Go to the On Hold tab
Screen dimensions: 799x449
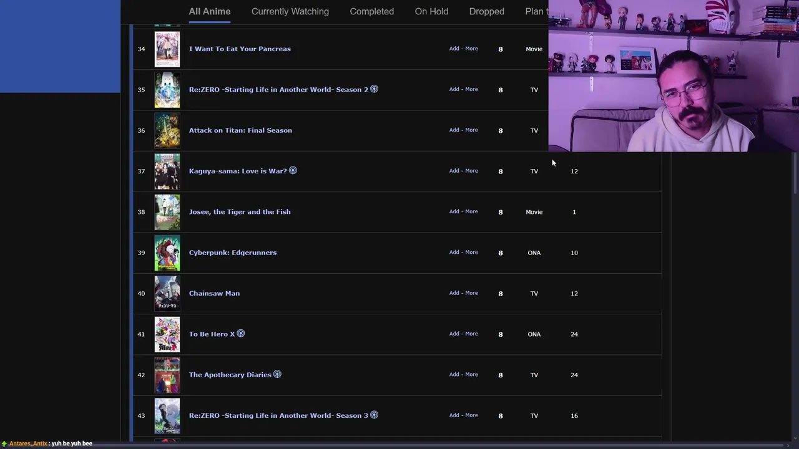(x=431, y=11)
